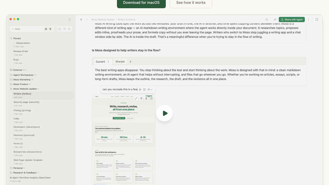Open the pinned Release Order note
The height and width of the screenshot is (185, 329).
[21, 53]
